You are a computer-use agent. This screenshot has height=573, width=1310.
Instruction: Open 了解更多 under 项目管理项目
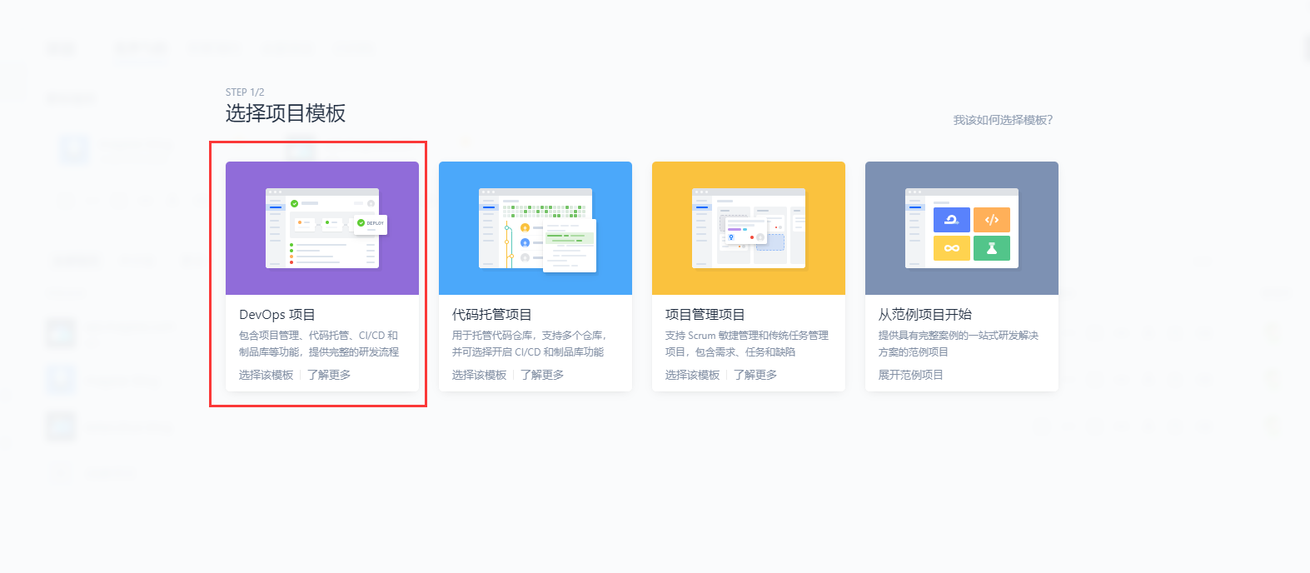point(755,375)
